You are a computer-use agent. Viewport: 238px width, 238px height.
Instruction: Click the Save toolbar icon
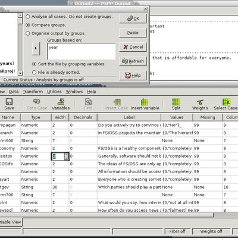(9, 104)
